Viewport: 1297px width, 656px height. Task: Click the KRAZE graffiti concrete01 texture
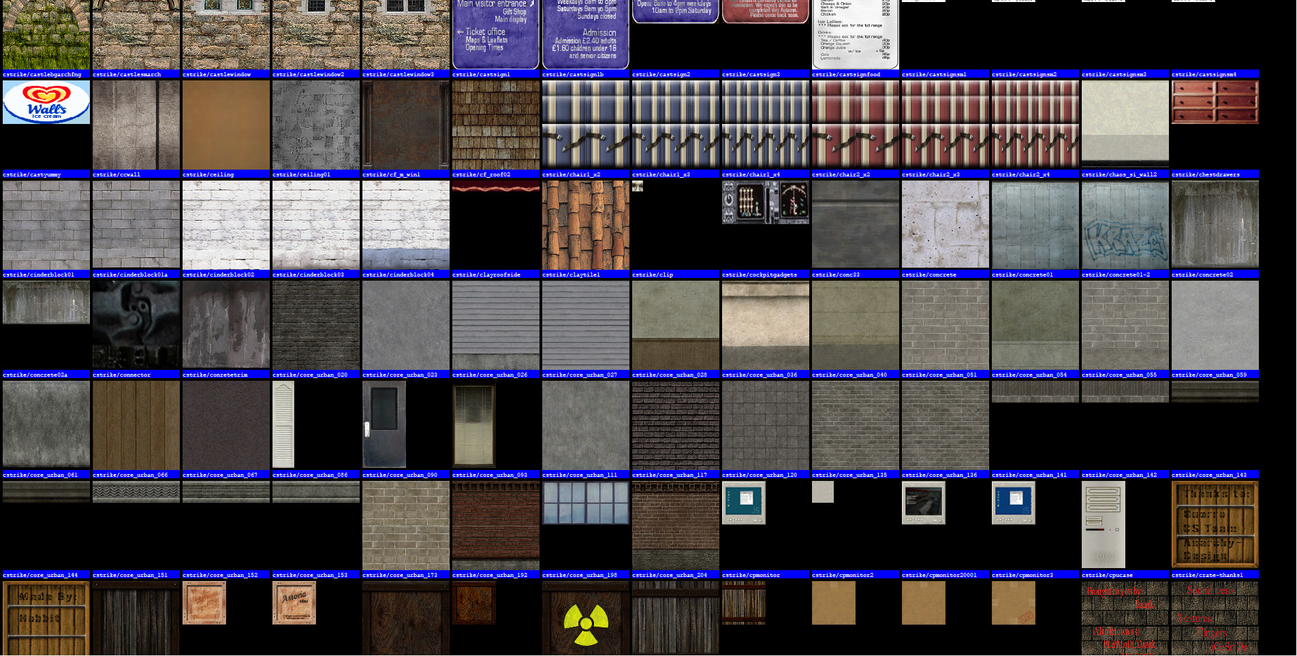tap(1125, 225)
